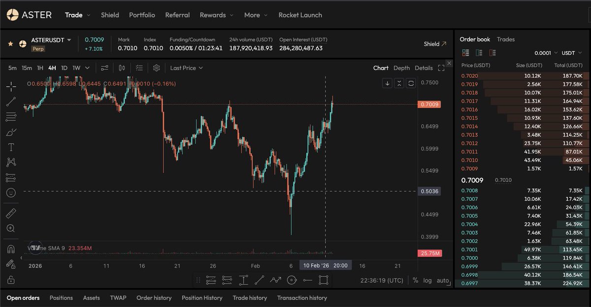Go to the Portfolio page
Viewport: 591px width, 307px height.
coord(142,15)
